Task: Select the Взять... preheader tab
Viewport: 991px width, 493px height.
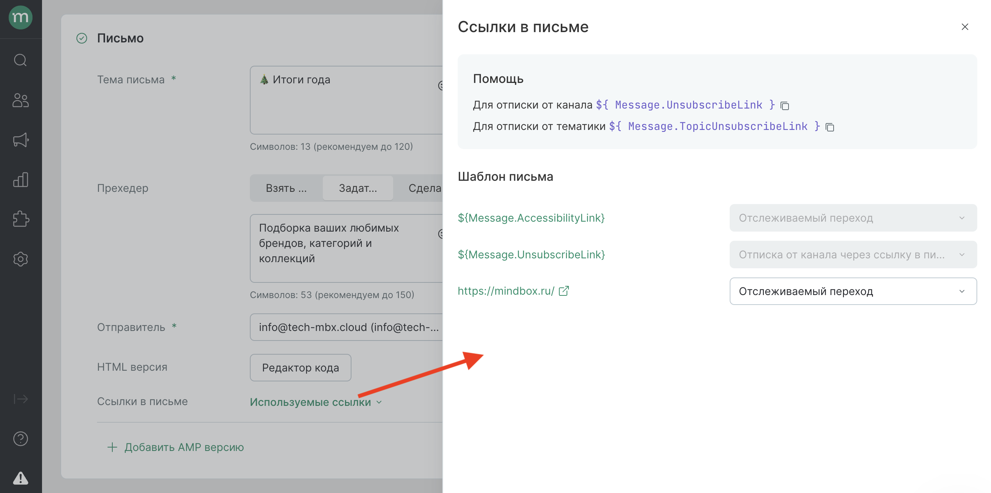Action: [x=286, y=188]
